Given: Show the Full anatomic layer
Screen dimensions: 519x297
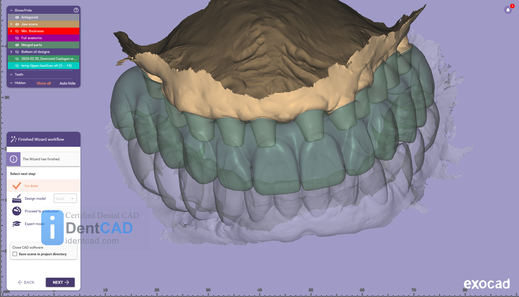Looking at the screenshot, I should click(x=17, y=38).
